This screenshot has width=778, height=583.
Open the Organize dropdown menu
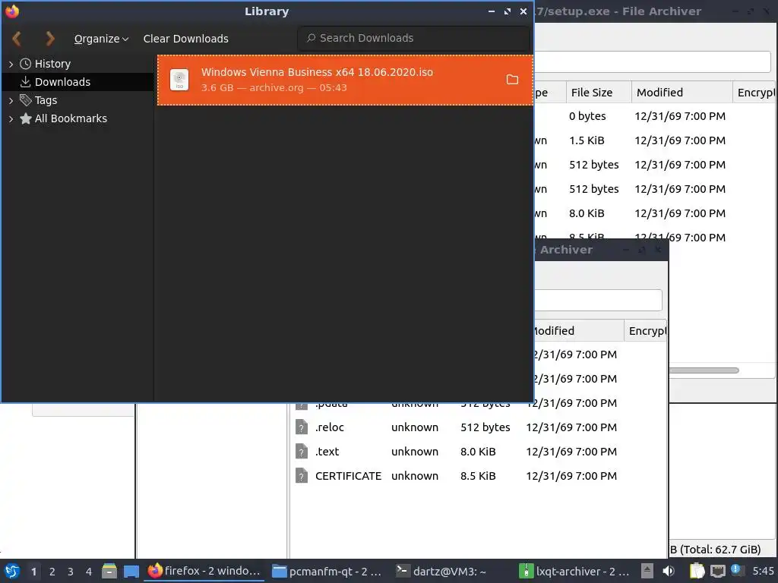101,39
